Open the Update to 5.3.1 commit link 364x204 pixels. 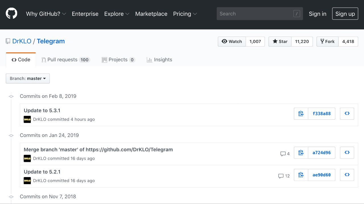pos(42,110)
